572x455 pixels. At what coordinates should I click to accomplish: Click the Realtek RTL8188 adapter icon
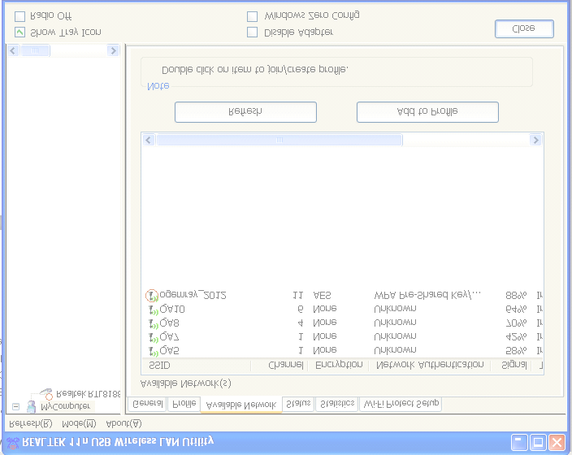pos(46,394)
